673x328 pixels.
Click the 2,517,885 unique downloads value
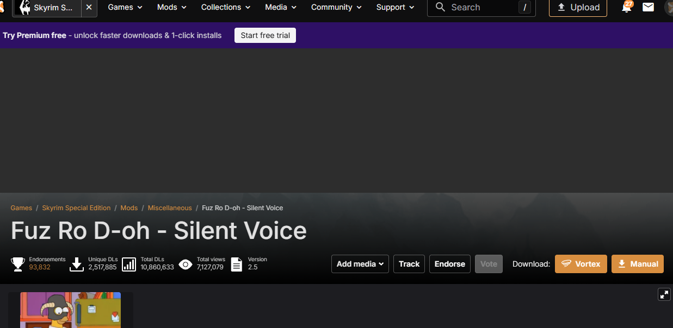[102, 267]
